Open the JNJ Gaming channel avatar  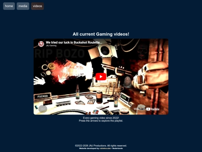(x=41, y=44)
